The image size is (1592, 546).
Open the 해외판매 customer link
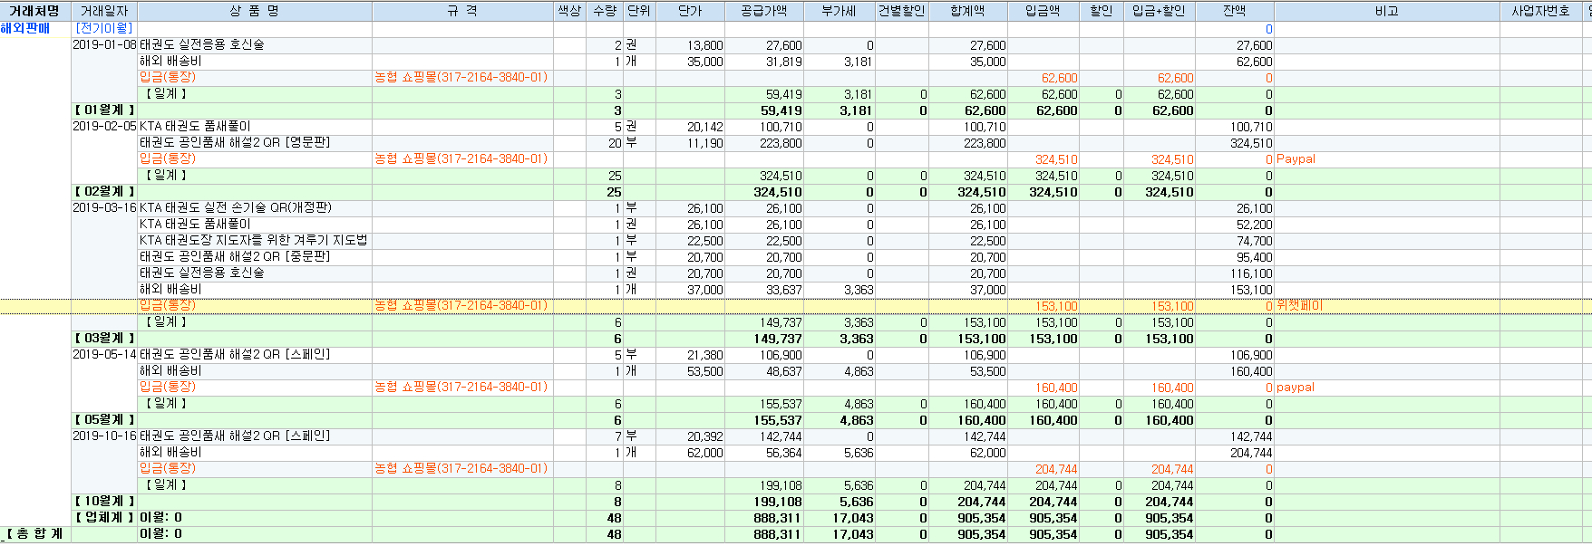point(25,29)
